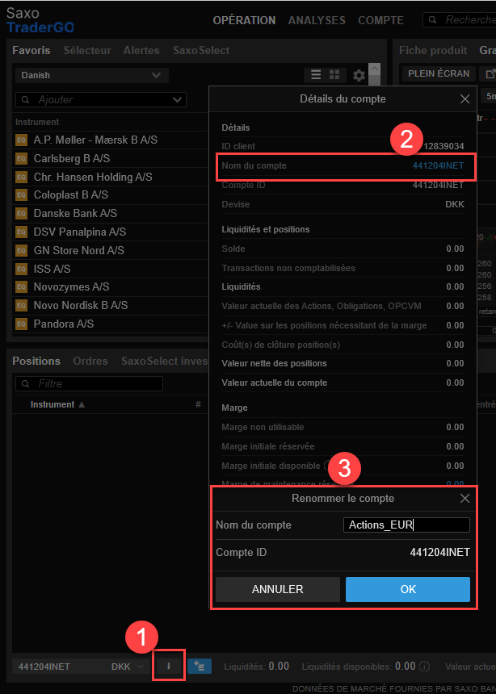Click the blue 441204INET account name link
Screen dimensions: 496x694
click(438, 166)
